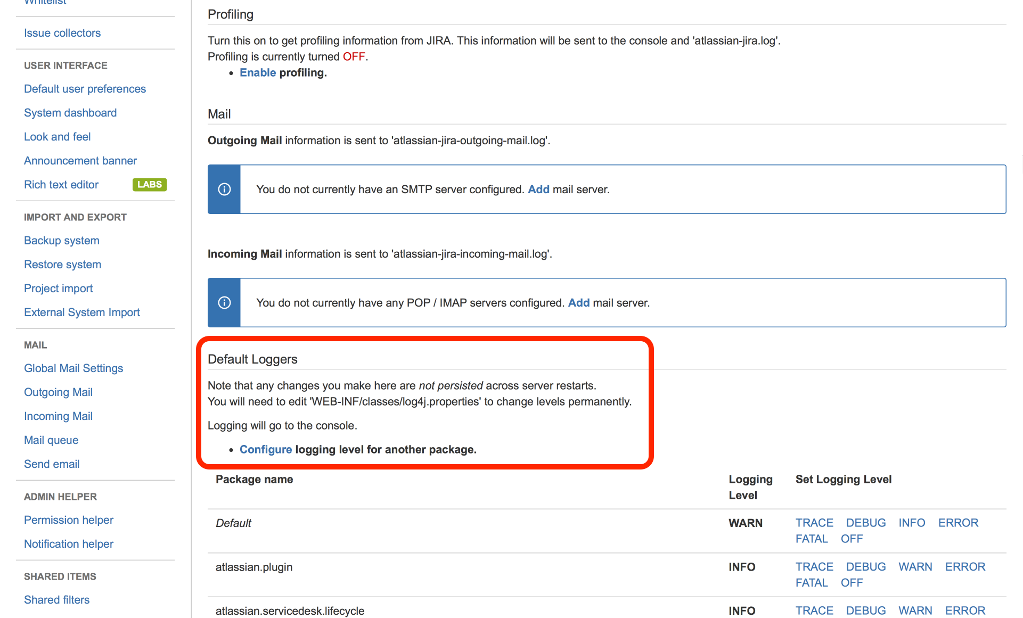This screenshot has height=618, width=1023.
Task: Open Shared filters under Shared Items
Action: [x=56, y=599]
